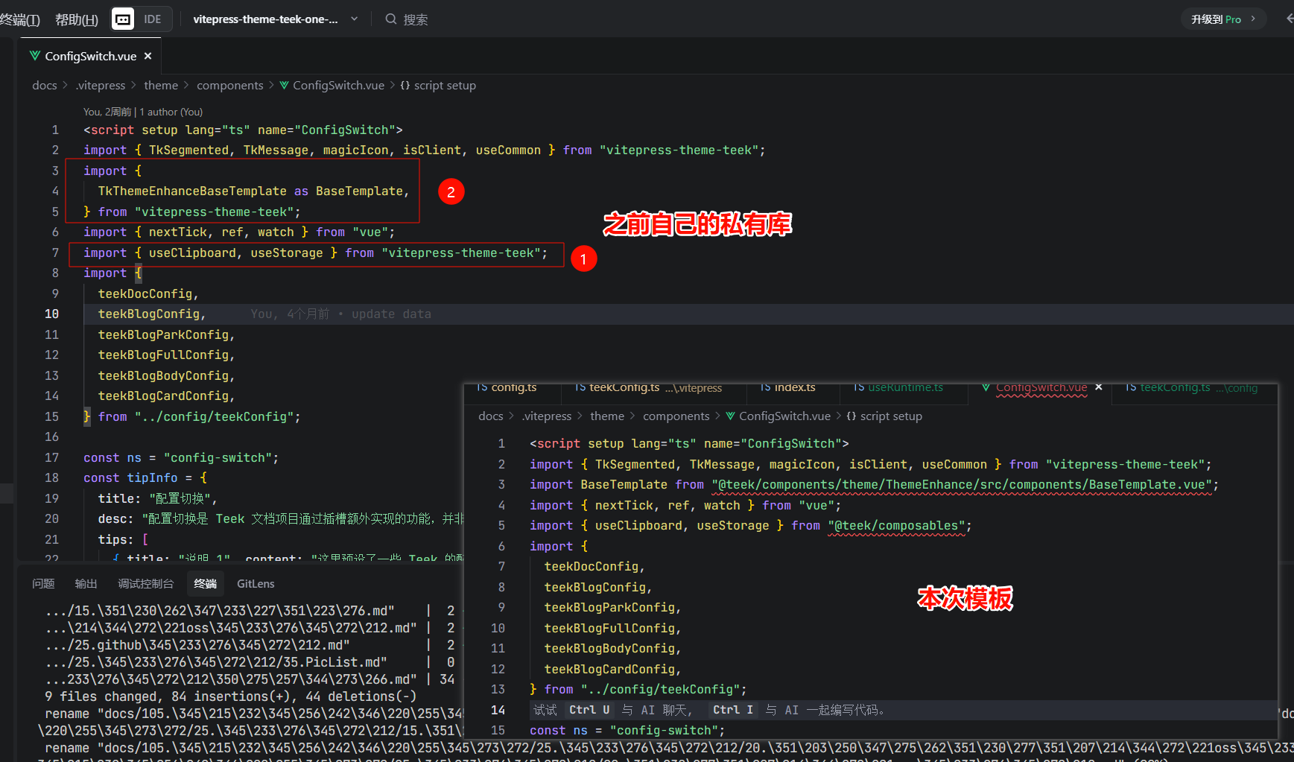Click the '1 author (You)' code lens link

(171, 112)
